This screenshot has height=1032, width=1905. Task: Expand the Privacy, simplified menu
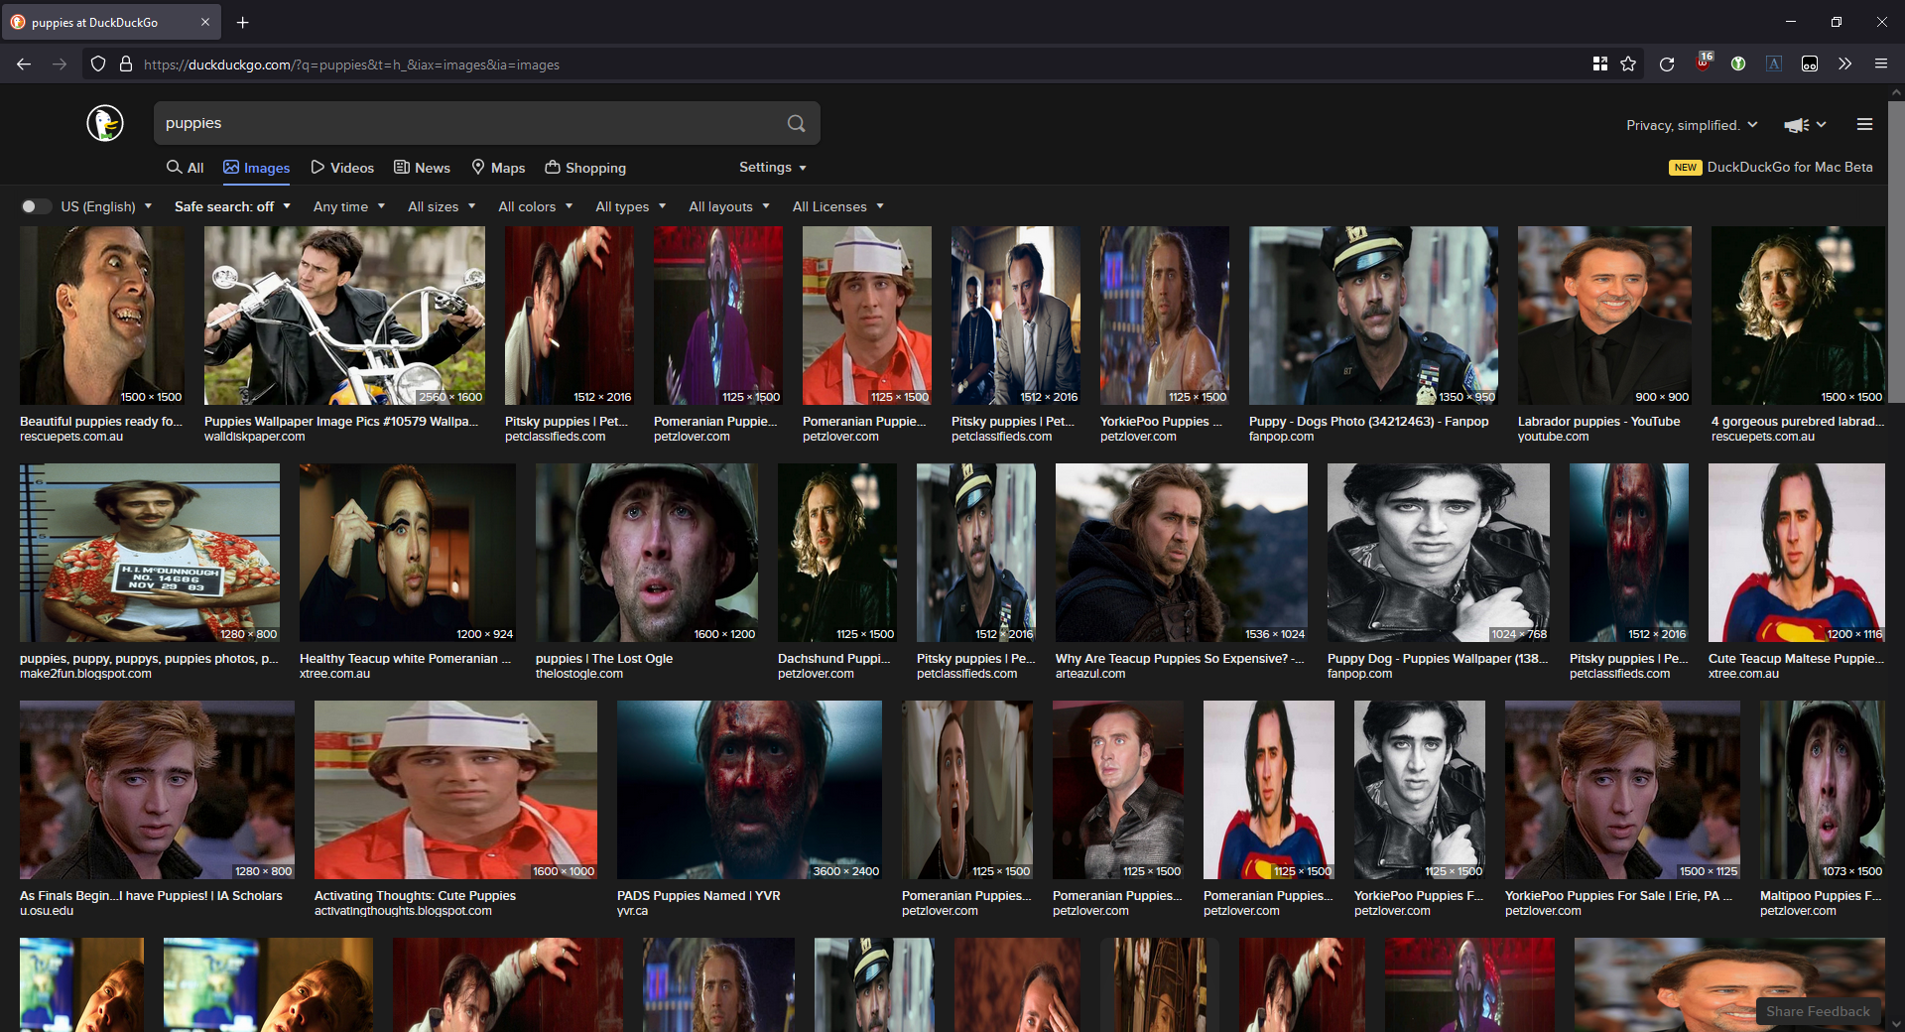click(1692, 125)
